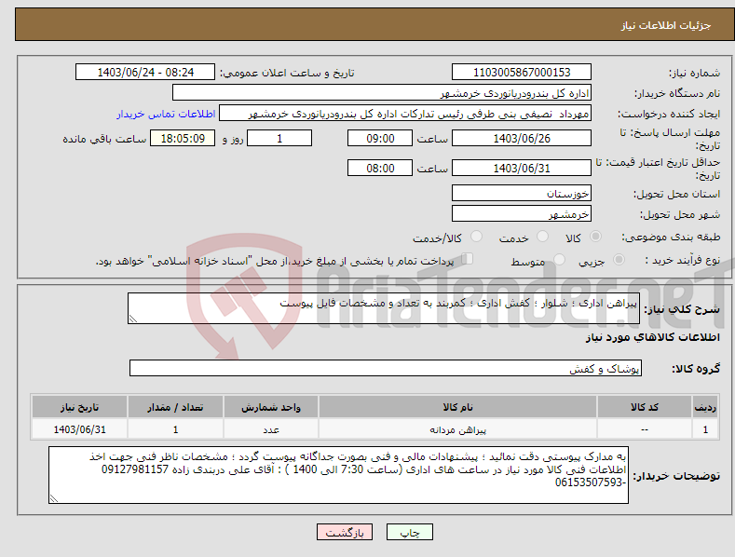Click price validity date 1403/06/31
The width and height of the screenshot is (735, 557).
point(522,168)
